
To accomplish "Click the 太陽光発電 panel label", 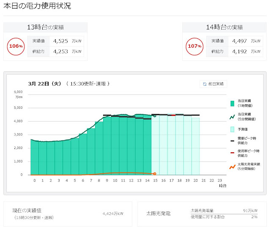I will [x=158, y=213].
